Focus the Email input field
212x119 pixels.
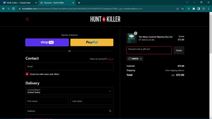(x=69, y=66)
